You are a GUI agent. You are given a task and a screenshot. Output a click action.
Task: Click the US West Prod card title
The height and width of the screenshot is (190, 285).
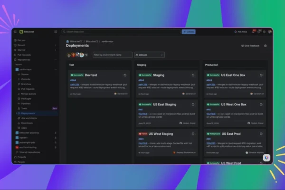(231, 163)
